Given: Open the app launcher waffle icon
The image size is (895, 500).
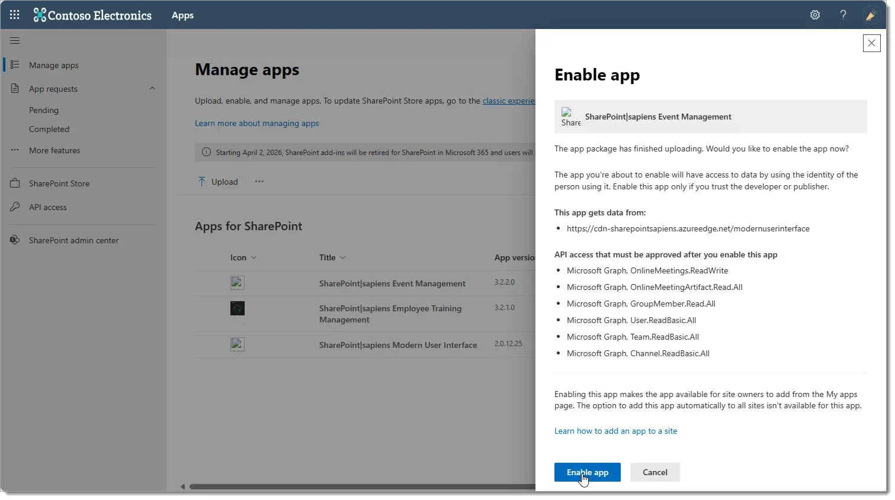Looking at the screenshot, I should 15,15.
